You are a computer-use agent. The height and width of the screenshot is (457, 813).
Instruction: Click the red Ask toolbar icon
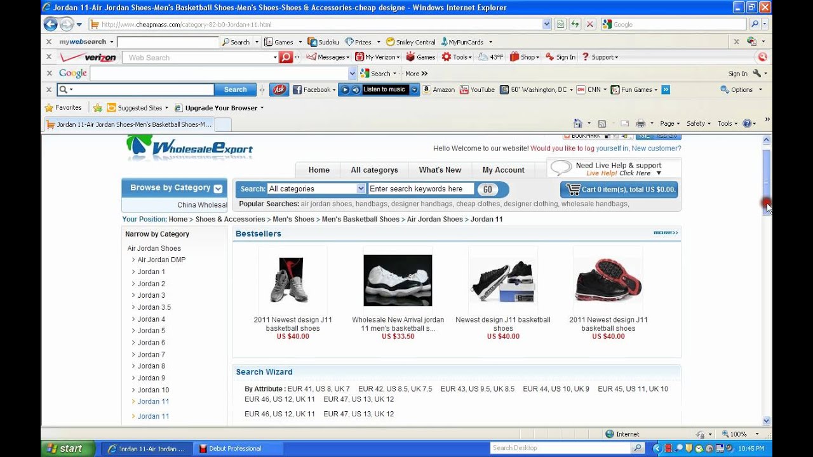click(279, 89)
